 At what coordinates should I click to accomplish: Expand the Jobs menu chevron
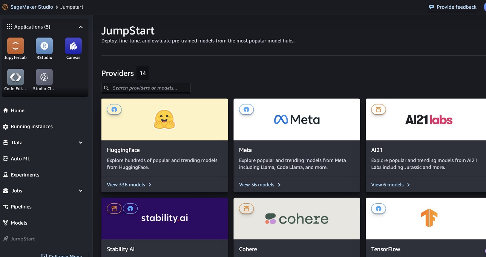(x=81, y=190)
